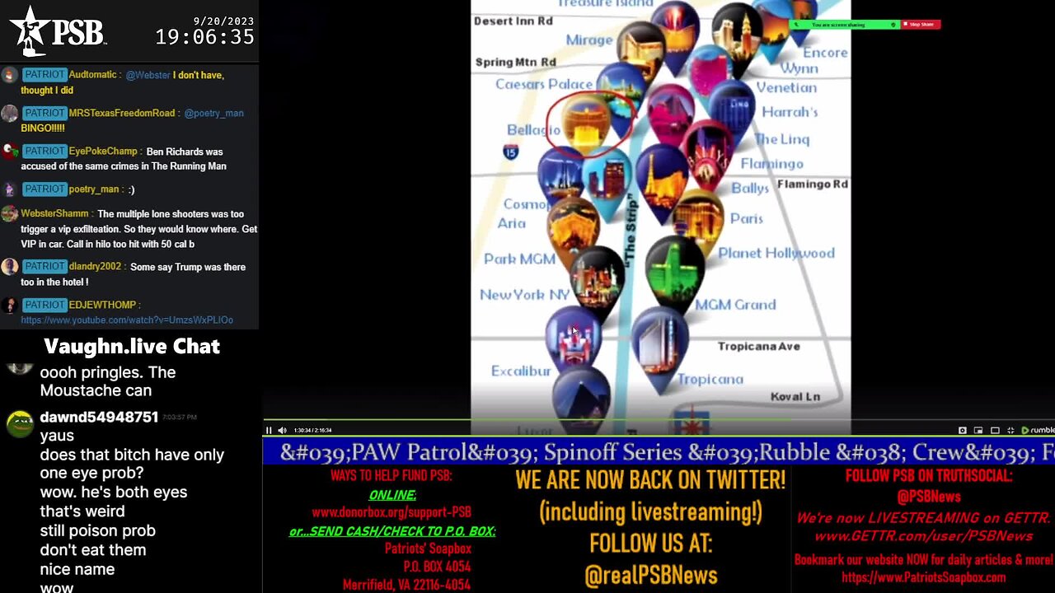This screenshot has width=1055, height=593.
Task: Open the Rumble logo in the player bar
Action: point(1037,430)
